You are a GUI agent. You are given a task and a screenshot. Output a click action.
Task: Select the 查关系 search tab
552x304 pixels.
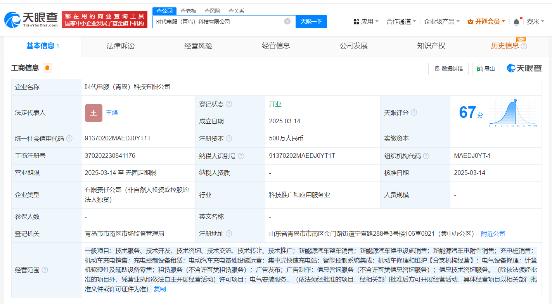[x=236, y=11]
